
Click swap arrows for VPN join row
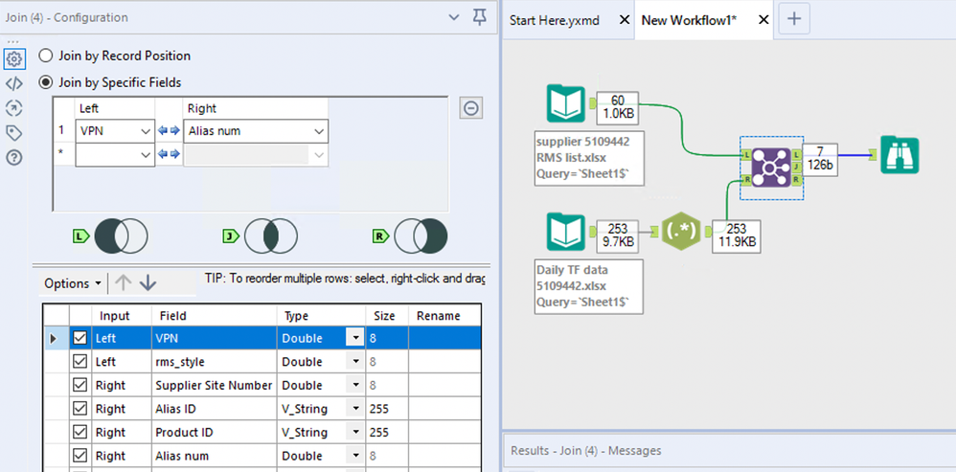point(169,131)
